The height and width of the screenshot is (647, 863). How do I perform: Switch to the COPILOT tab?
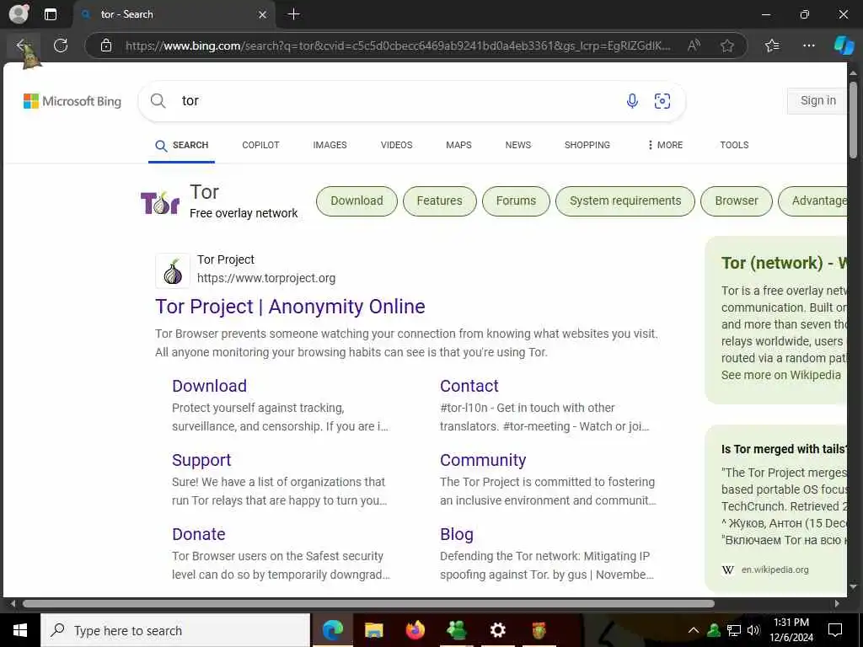coord(261,145)
